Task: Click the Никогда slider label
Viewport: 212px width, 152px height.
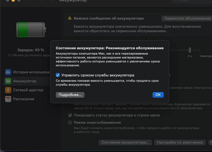Action: [x=206, y=56]
